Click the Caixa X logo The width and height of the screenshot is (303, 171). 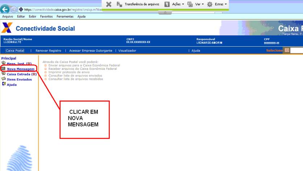(7, 27)
